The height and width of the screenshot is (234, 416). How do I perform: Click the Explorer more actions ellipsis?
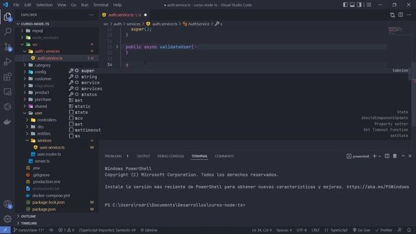91,15
